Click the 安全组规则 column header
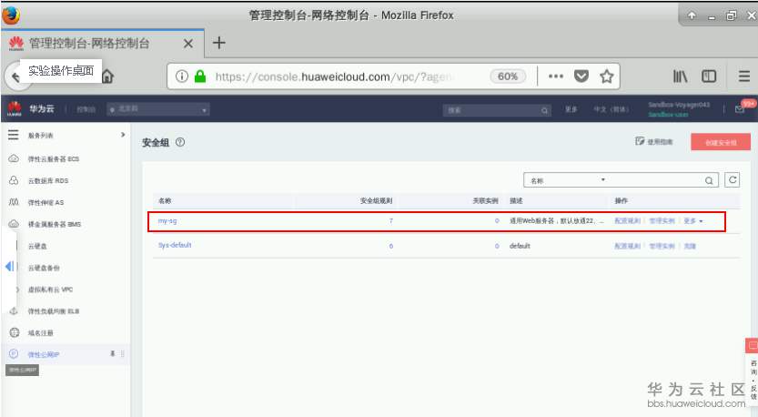The image size is (758, 417). click(x=376, y=200)
